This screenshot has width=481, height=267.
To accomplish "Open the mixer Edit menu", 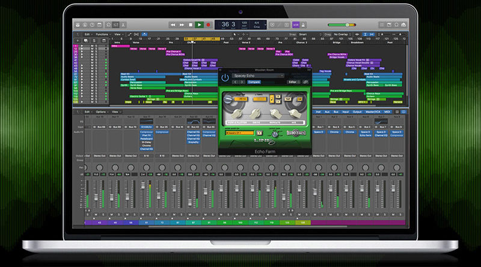I will [88, 112].
